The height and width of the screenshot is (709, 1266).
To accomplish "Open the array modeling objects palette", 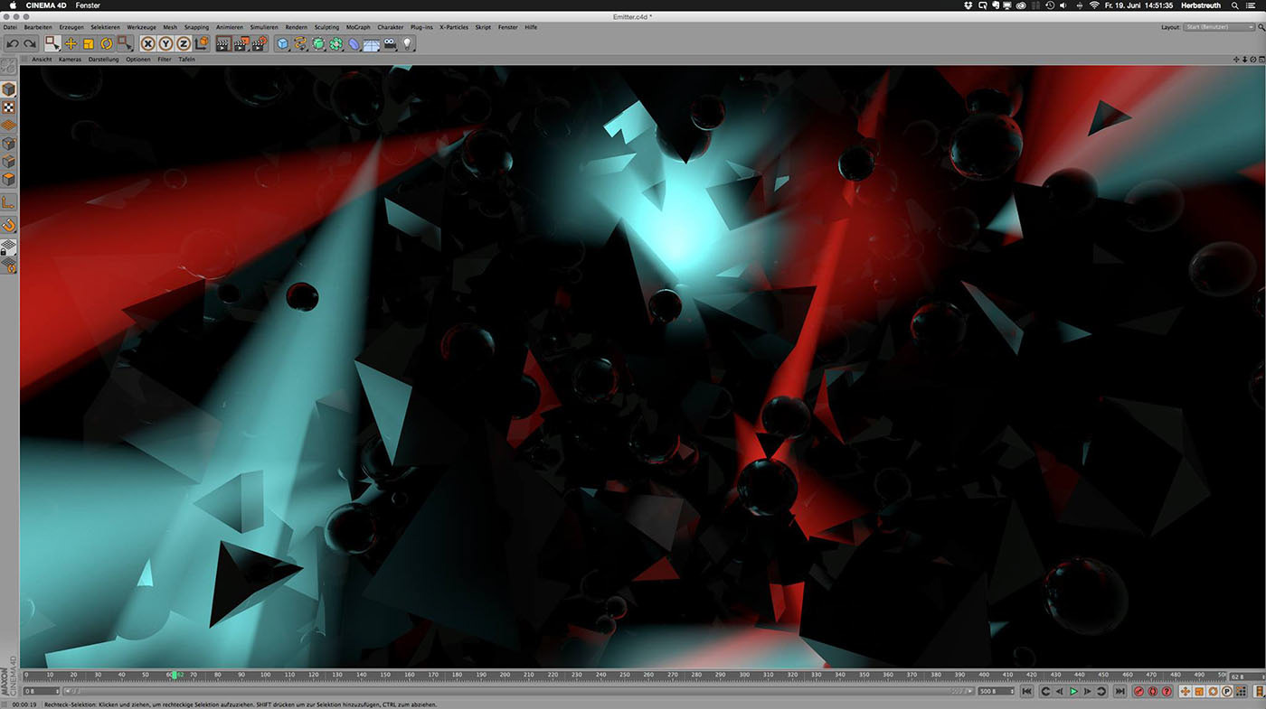I will coord(336,43).
